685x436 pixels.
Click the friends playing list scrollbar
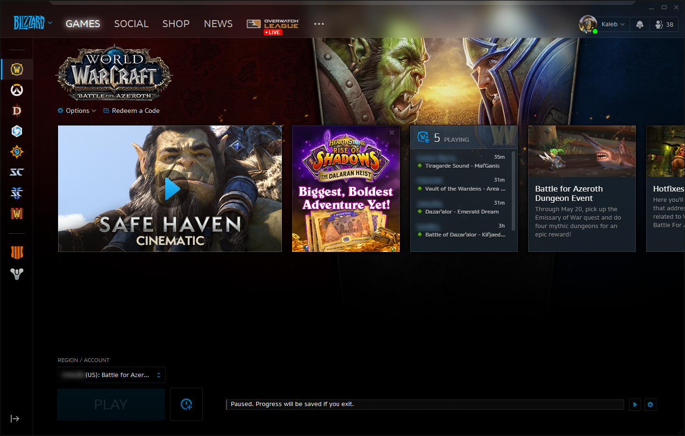514,191
